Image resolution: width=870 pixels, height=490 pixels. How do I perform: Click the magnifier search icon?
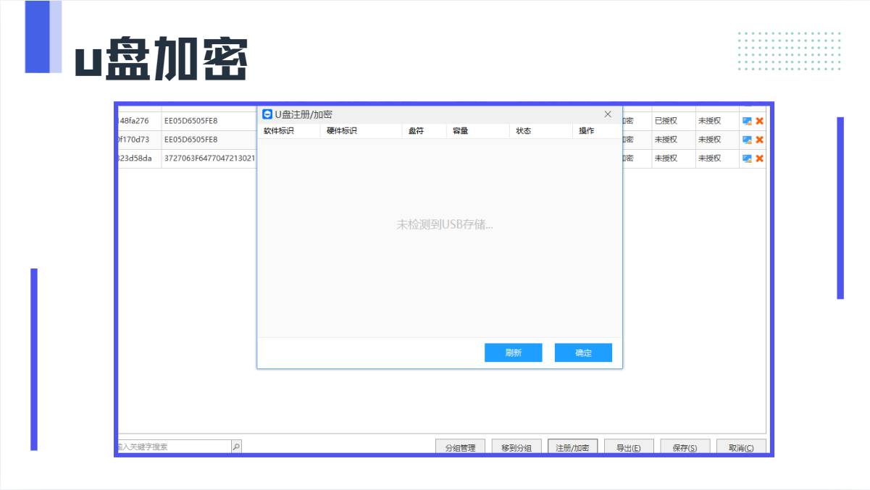[x=236, y=447]
